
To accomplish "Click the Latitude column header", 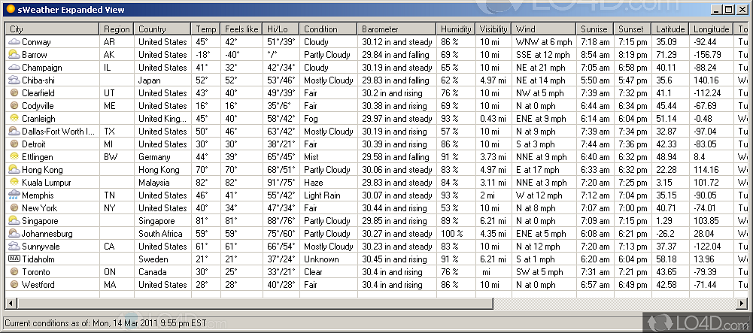I will (671, 29).
